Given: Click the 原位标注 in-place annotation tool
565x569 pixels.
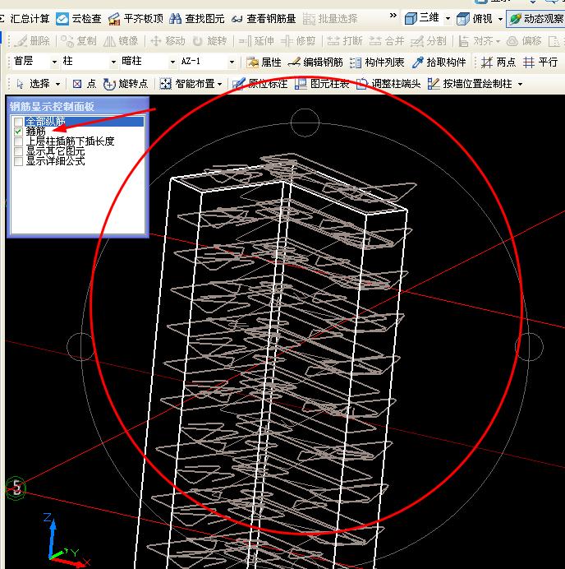Looking at the screenshot, I should point(260,84).
